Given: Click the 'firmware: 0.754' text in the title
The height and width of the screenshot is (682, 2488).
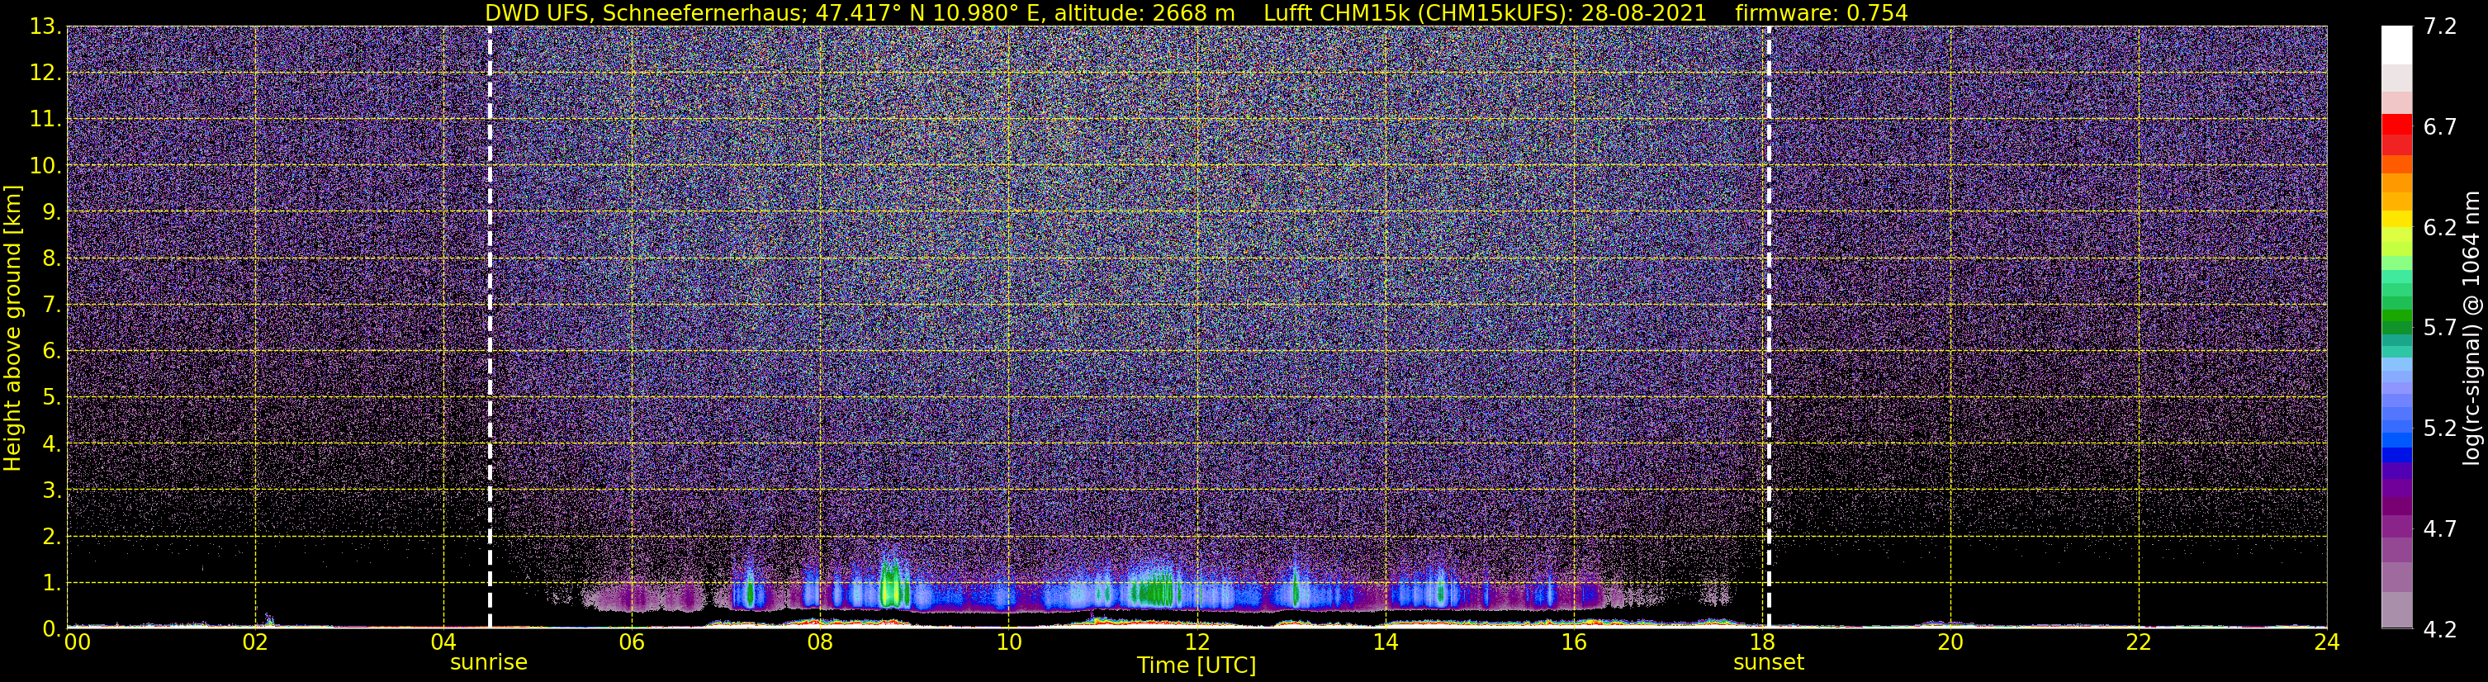Looking at the screenshot, I should 1822,12.
